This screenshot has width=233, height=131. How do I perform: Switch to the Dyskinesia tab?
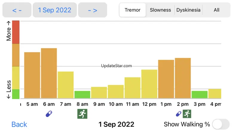pos(188,10)
